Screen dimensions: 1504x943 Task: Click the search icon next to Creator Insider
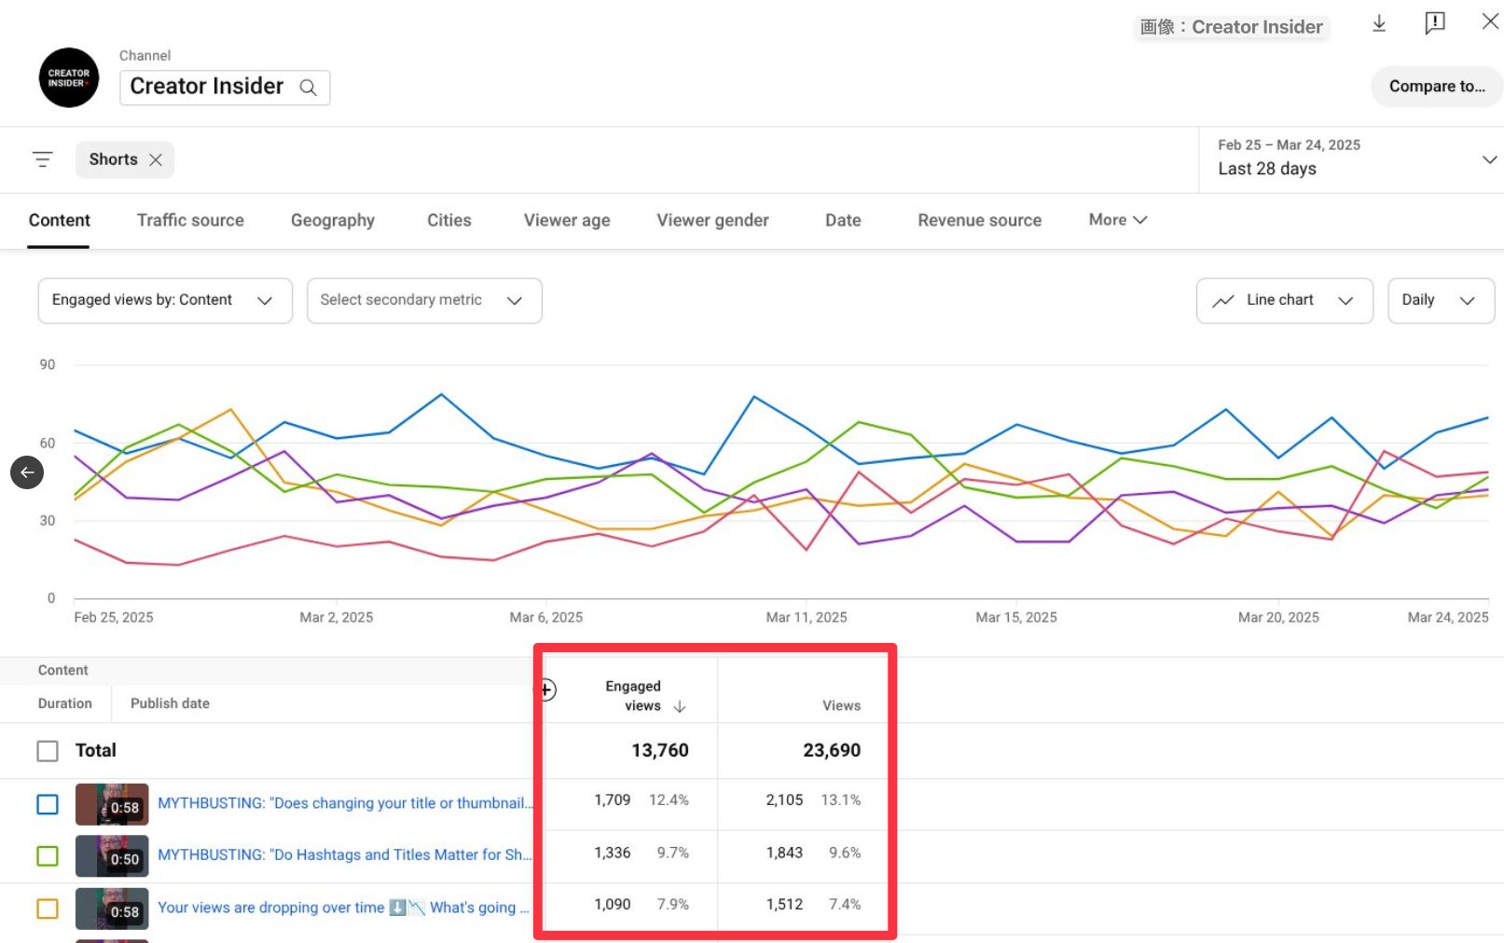[x=308, y=88]
